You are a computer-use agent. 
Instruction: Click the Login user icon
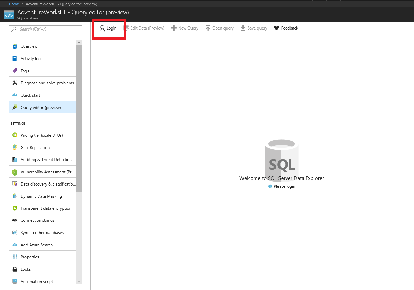pyautogui.click(x=102, y=28)
